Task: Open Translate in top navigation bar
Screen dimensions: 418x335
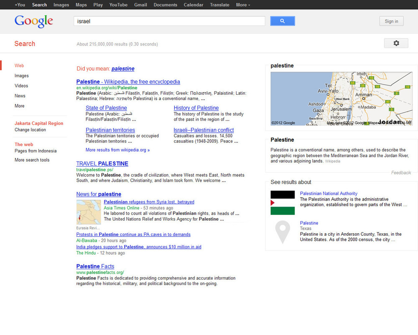Action: coord(219,5)
